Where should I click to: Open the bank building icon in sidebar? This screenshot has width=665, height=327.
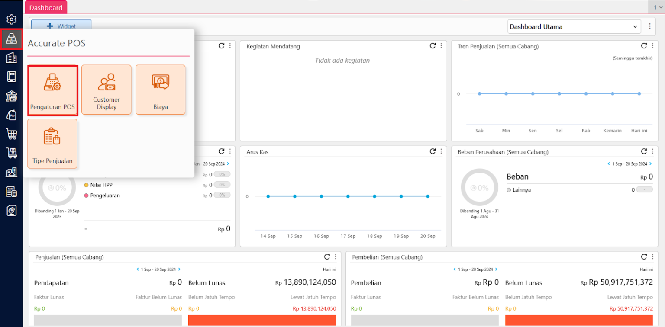click(x=12, y=96)
